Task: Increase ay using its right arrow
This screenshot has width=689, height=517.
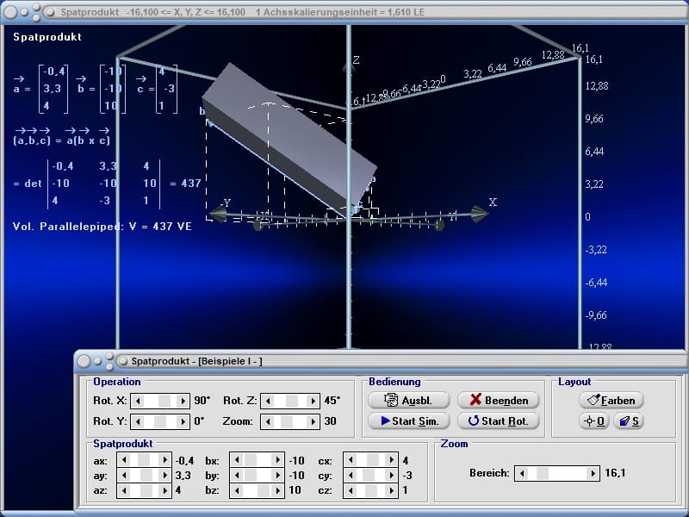Action: [164, 476]
